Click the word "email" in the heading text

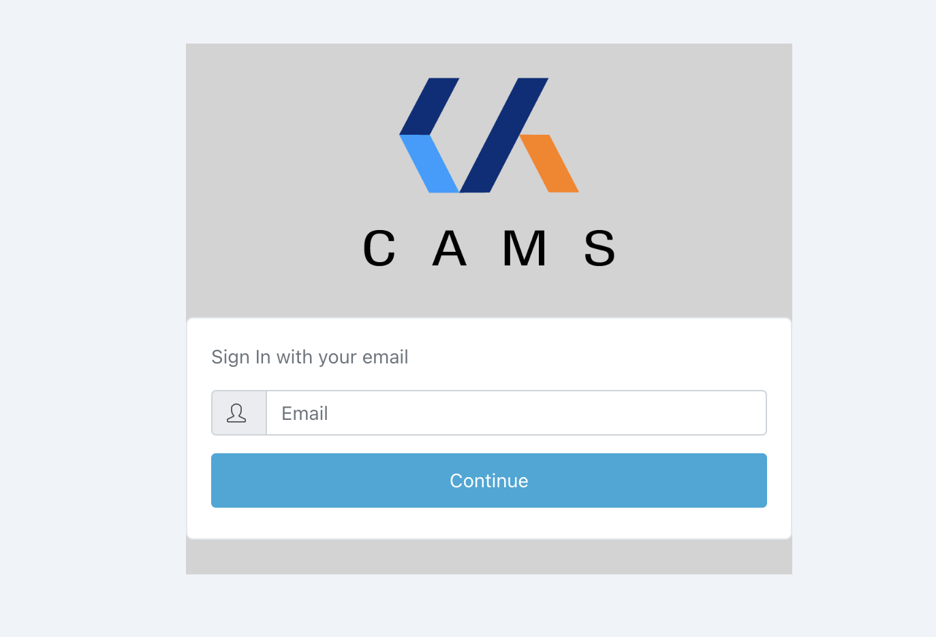click(x=386, y=357)
